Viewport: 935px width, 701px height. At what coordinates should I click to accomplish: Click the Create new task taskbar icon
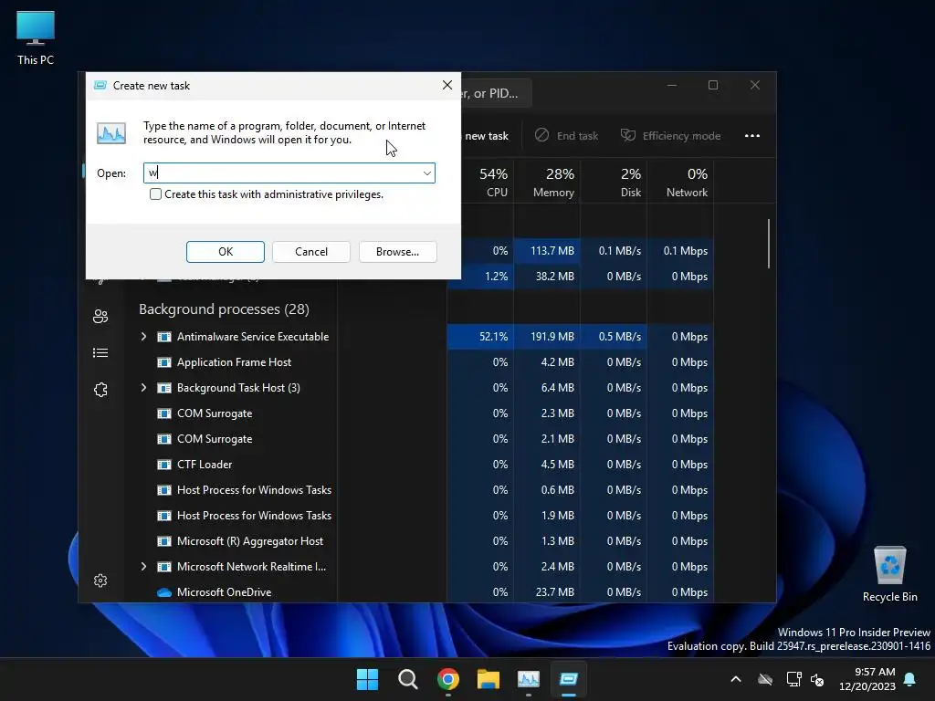point(569,679)
